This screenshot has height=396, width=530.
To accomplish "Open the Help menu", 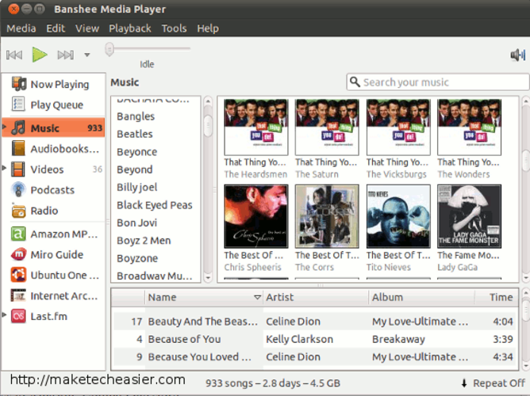I will [208, 29].
